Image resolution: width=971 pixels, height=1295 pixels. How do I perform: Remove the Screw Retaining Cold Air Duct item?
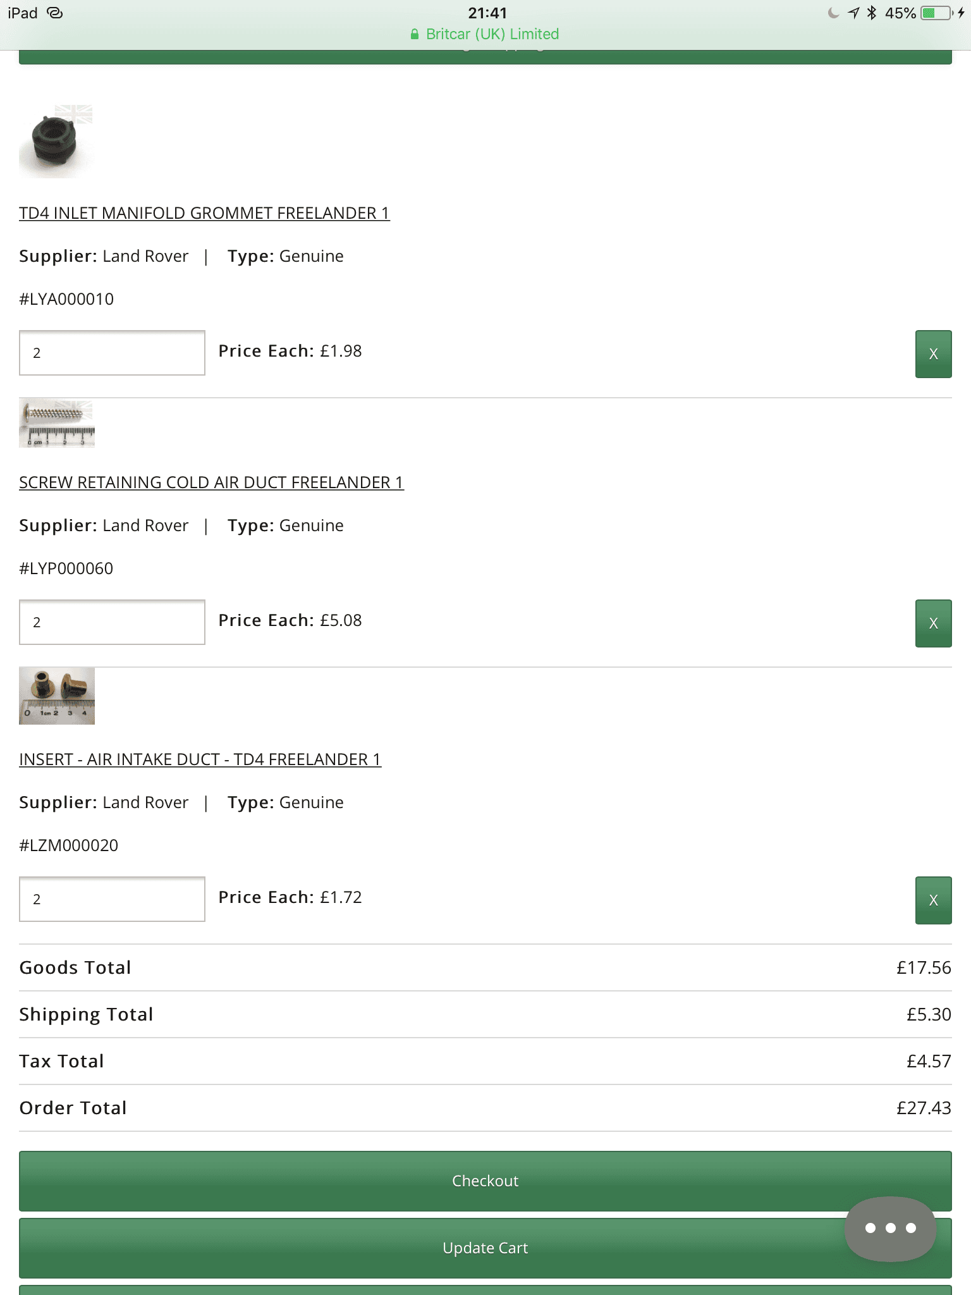(933, 623)
